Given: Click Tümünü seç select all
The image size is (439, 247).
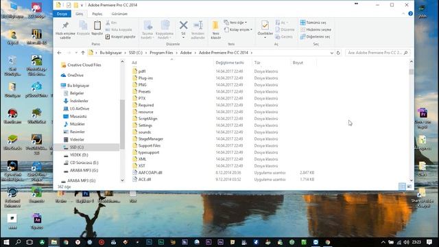Looking at the screenshot, I should pyautogui.click(x=313, y=23).
